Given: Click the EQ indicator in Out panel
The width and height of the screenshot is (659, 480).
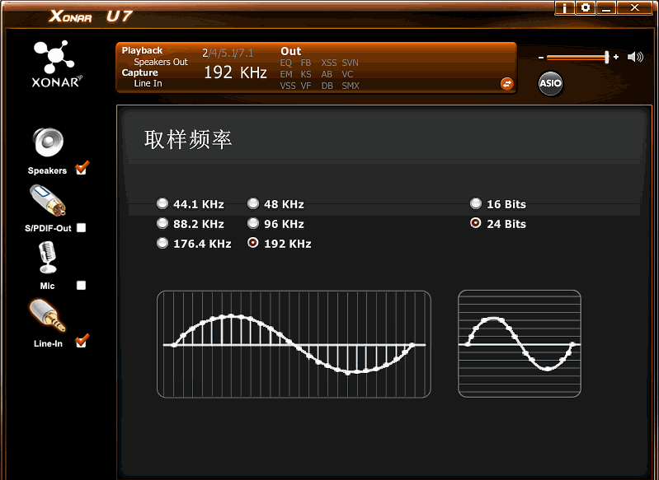Looking at the screenshot, I should click(286, 63).
